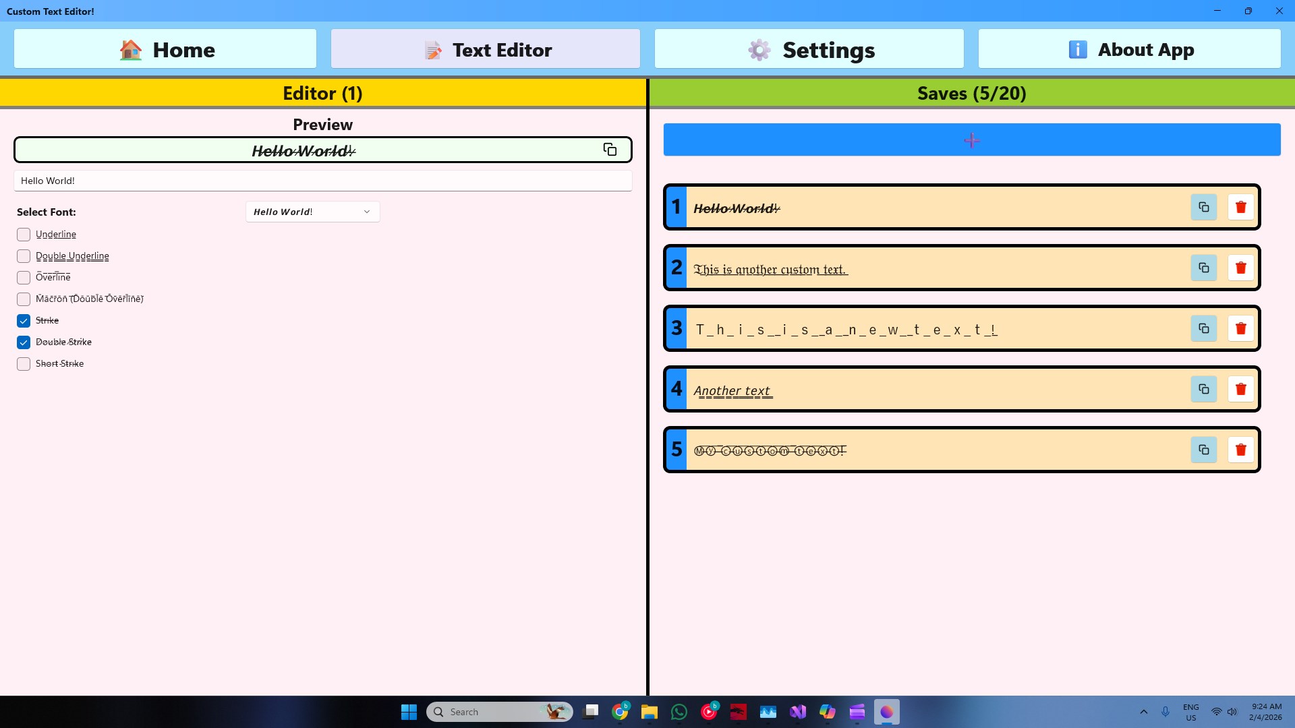Click the trash icon on save 5
Viewport: 1295px width, 728px height.
(1240, 450)
